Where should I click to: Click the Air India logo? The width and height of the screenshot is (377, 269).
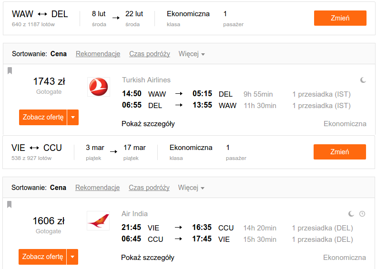(x=98, y=221)
